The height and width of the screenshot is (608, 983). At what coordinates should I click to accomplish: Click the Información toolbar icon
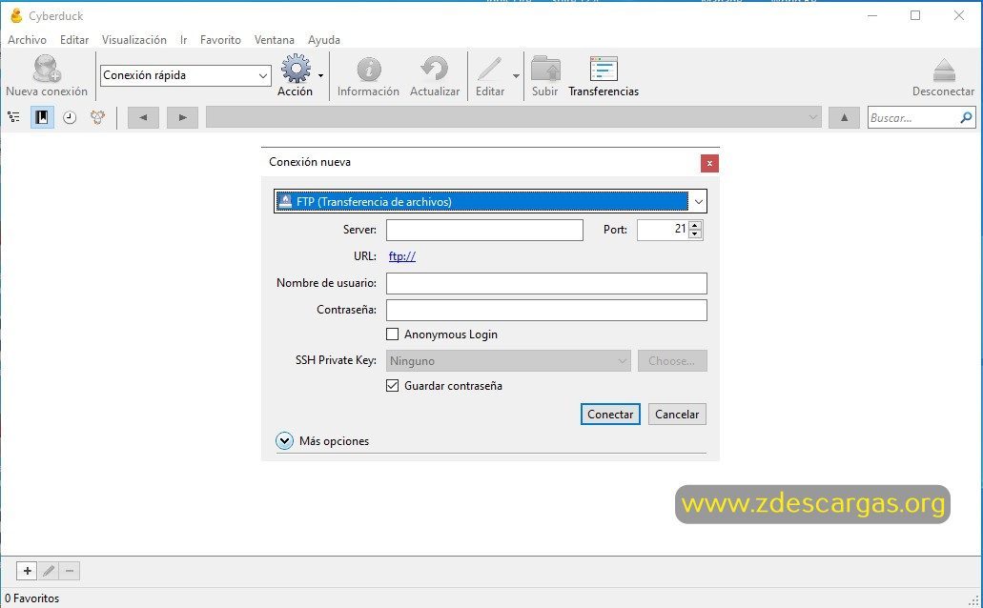[369, 69]
